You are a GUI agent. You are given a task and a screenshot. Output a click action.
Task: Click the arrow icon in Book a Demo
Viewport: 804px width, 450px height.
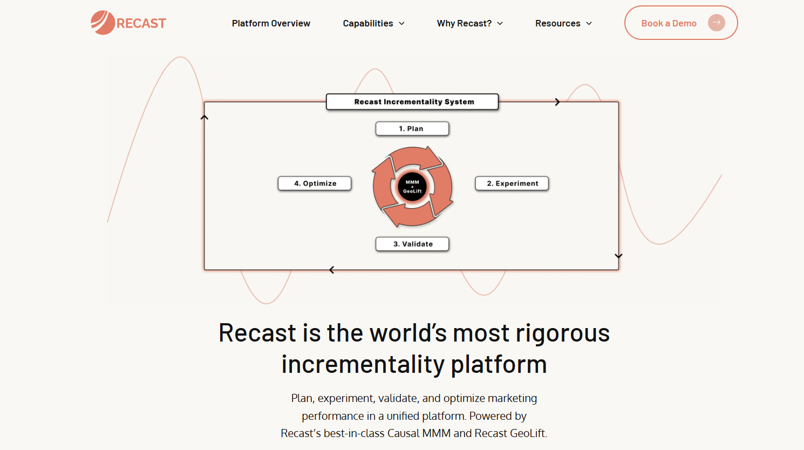point(716,23)
